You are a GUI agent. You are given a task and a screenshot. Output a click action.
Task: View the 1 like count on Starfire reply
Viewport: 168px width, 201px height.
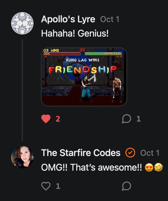pos(58,186)
